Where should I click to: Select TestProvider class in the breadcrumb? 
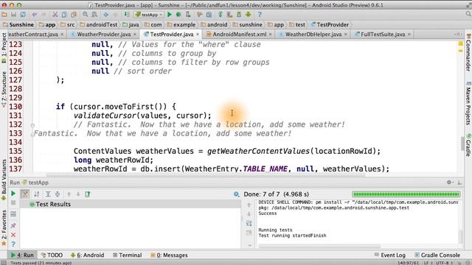pyautogui.click(x=330, y=24)
